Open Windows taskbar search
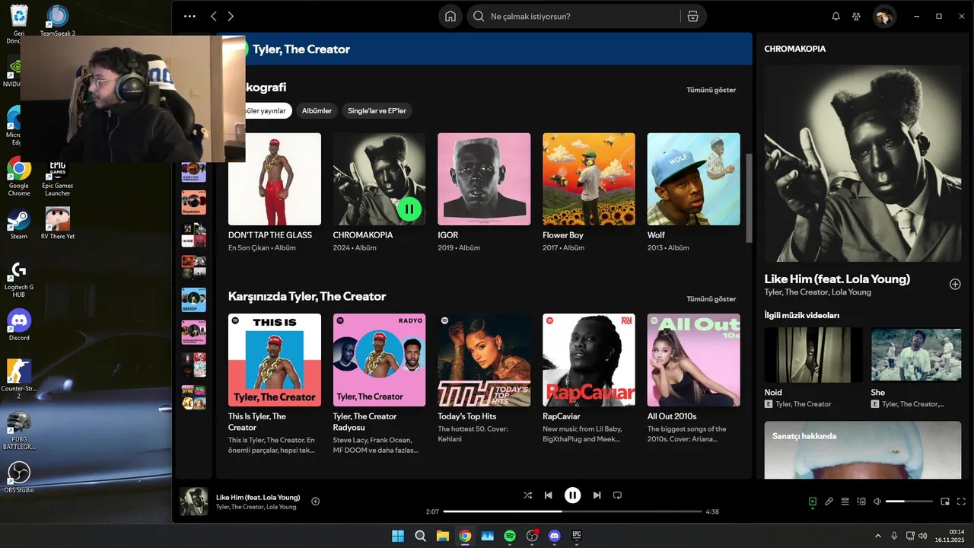Viewport: 974px width, 548px height. coord(420,536)
